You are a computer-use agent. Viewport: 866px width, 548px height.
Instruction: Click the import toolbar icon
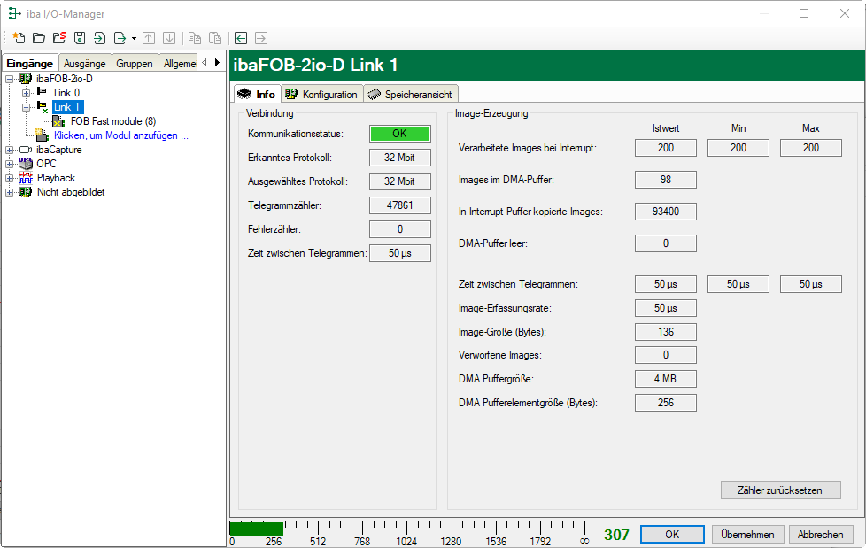click(x=99, y=38)
